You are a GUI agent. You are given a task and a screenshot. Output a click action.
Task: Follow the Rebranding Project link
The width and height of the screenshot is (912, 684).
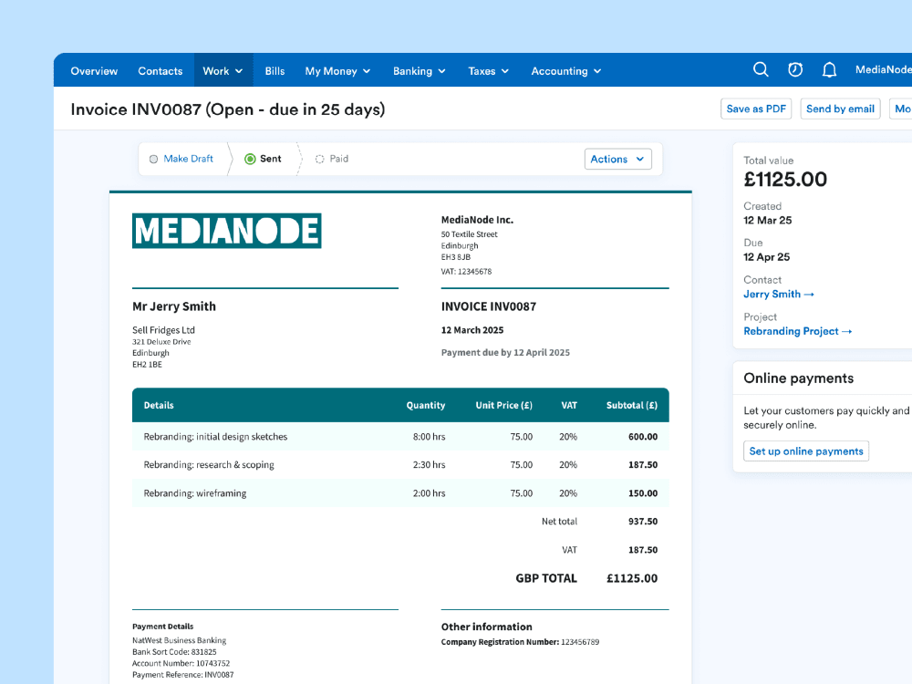(x=797, y=331)
